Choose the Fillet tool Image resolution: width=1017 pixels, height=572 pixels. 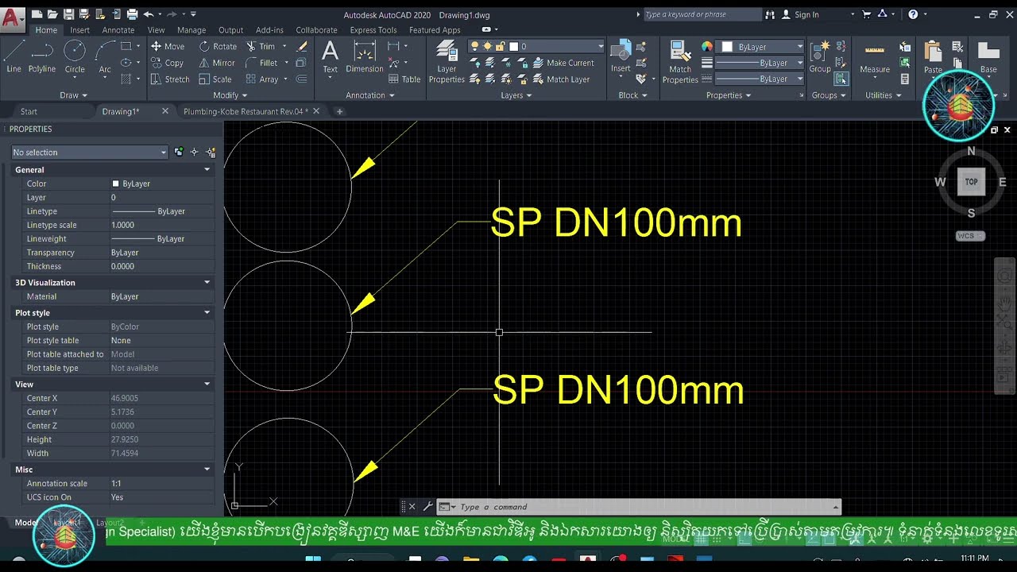262,63
